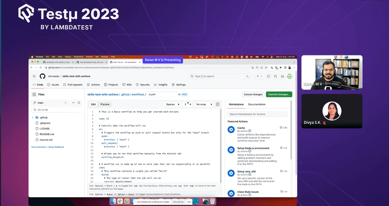Open the global navigation hamburger menu

(34, 76)
